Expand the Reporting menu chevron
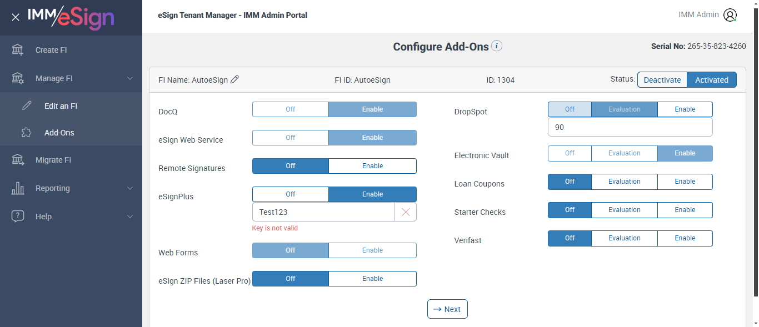This screenshot has width=759, height=327. [x=130, y=188]
